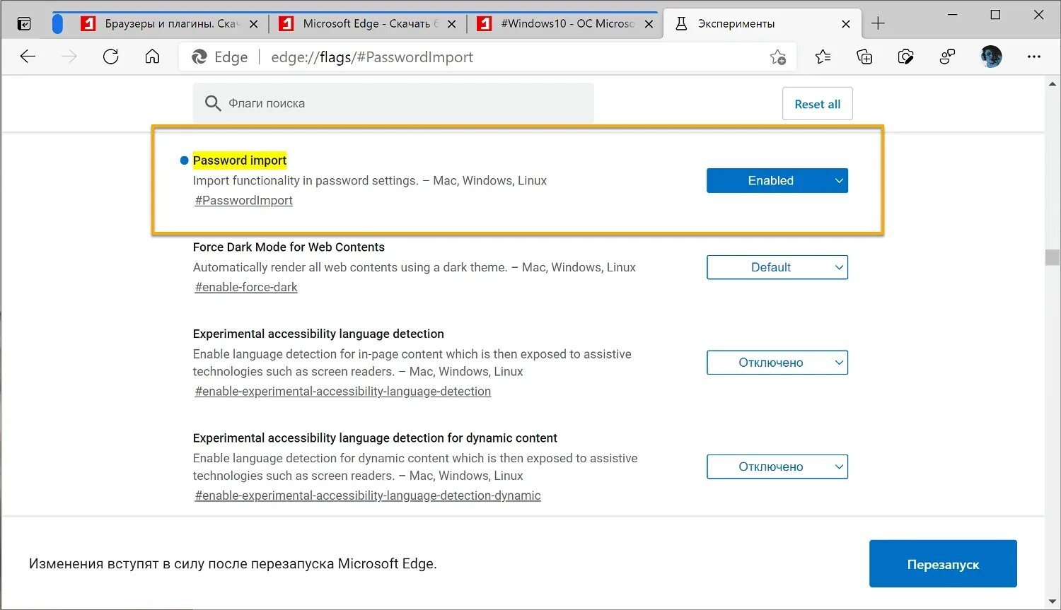Open Password import Enabled dropdown
This screenshot has height=610, width=1061.
point(777,180)
